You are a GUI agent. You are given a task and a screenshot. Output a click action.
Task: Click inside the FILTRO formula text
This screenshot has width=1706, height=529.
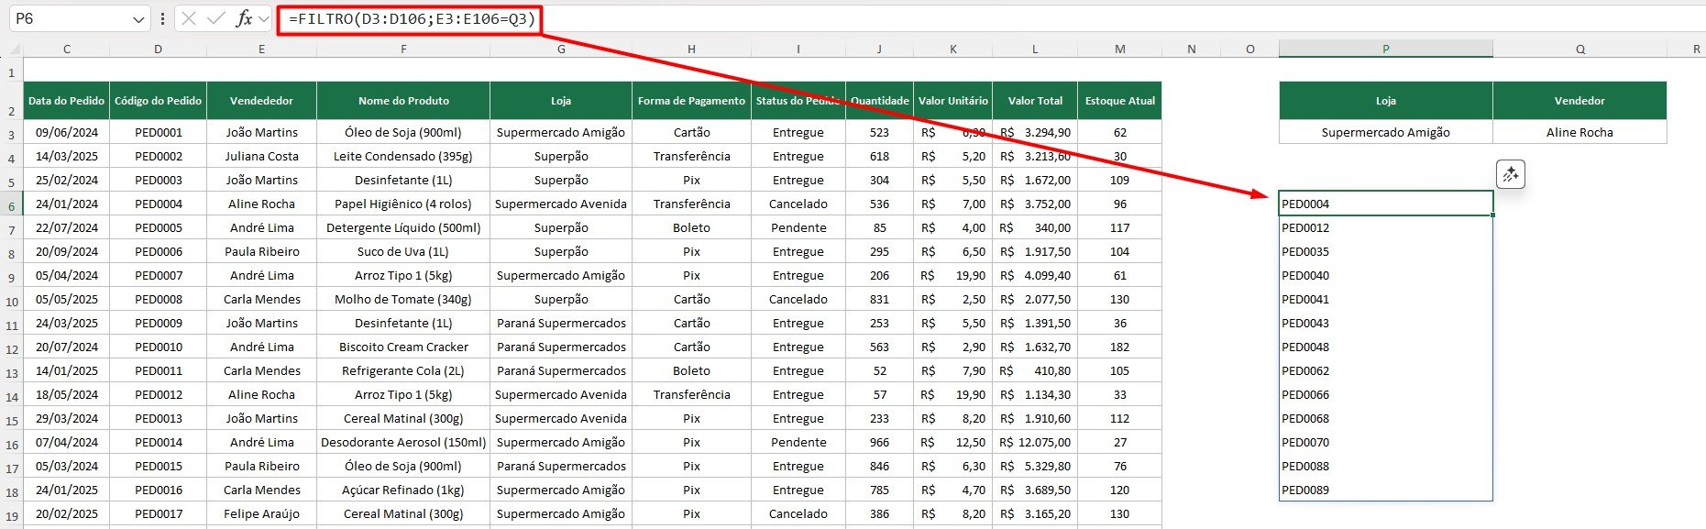point(412,18)
